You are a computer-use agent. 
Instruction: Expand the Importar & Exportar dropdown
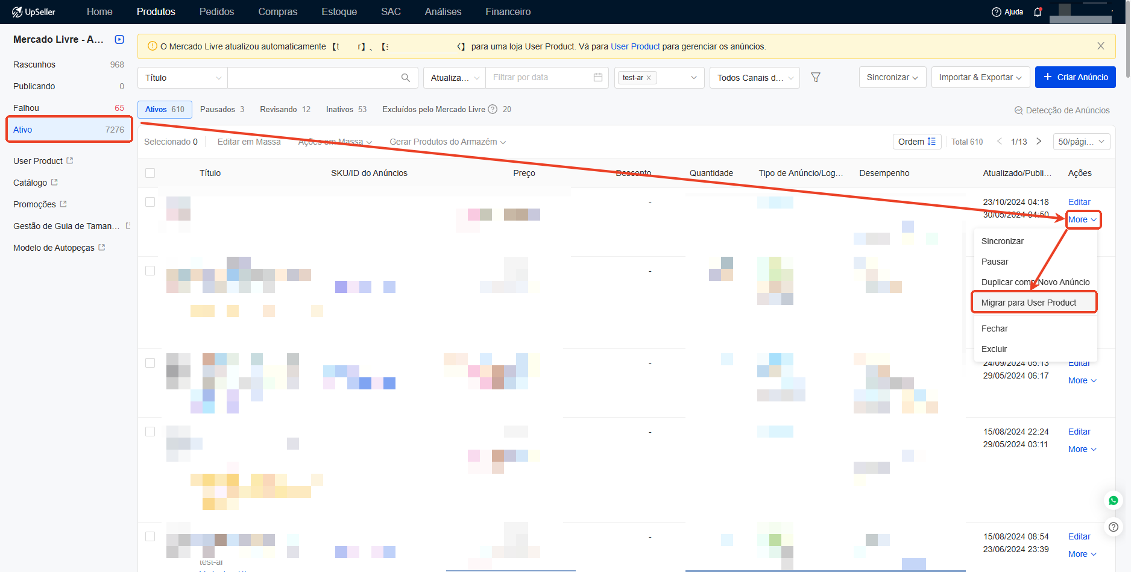pos(980,77)
